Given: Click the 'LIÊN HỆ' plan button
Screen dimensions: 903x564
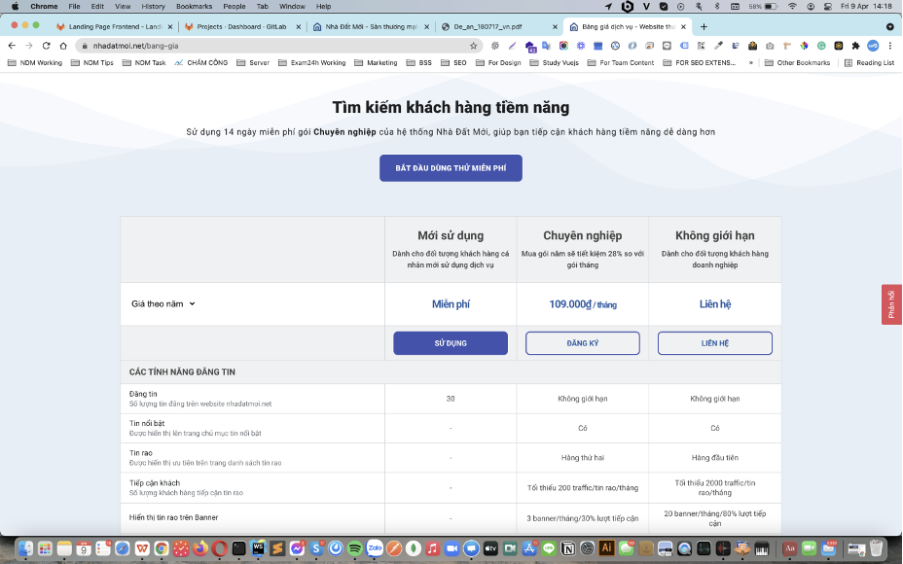Looking at the screenshot, I should pos(715,343).
